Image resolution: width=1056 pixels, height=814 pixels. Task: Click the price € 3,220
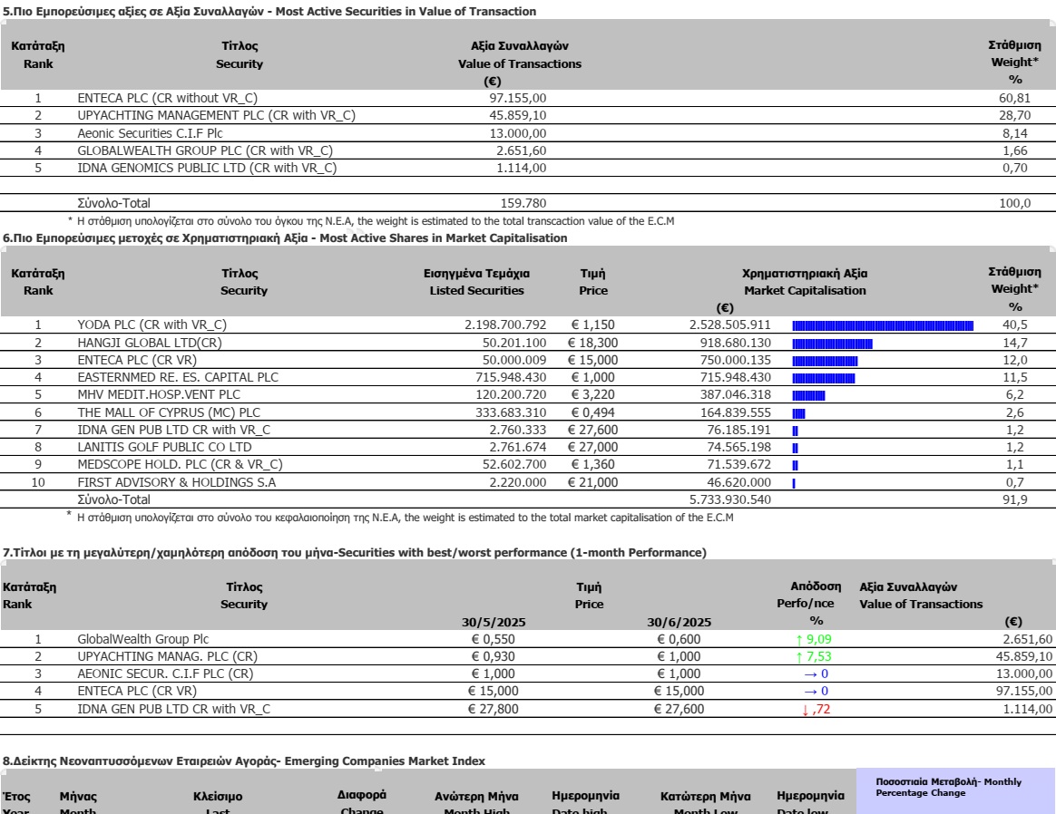tap(592, 395)
